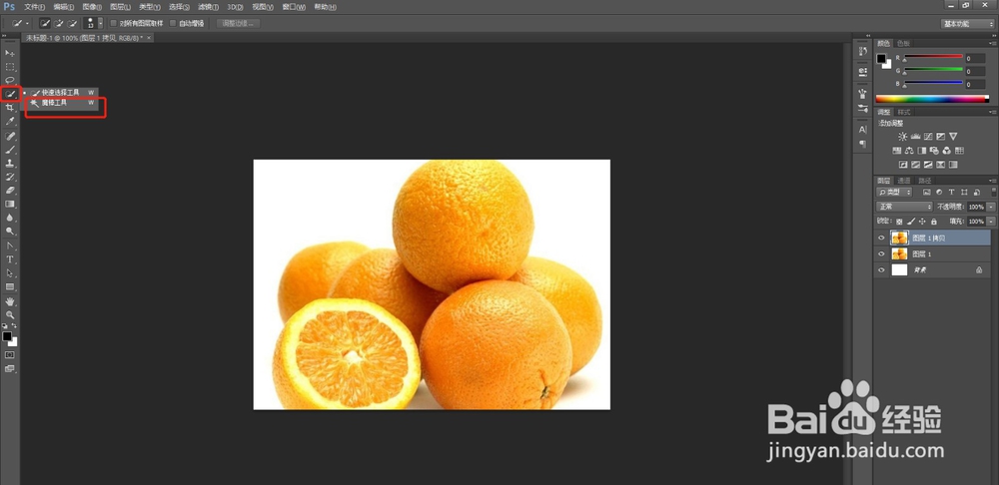Open the Window menu
The image size is (999, 485).
[x=292, y=7]
